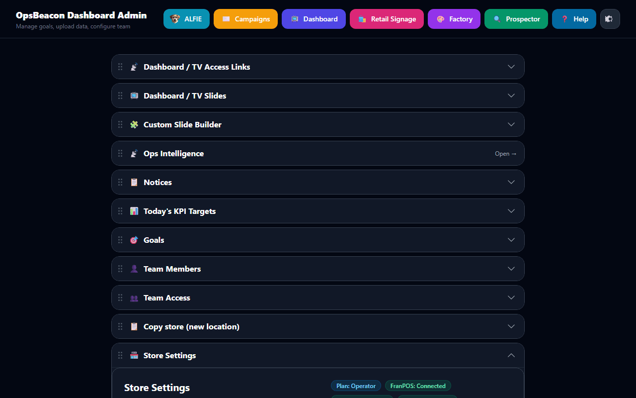Open the Campaigns navigation button
This screenshot has width=636, height=398.
[x=245, y=19]
